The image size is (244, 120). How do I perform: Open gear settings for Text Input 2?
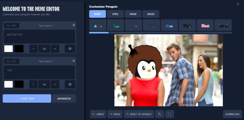tap(70, 84)
